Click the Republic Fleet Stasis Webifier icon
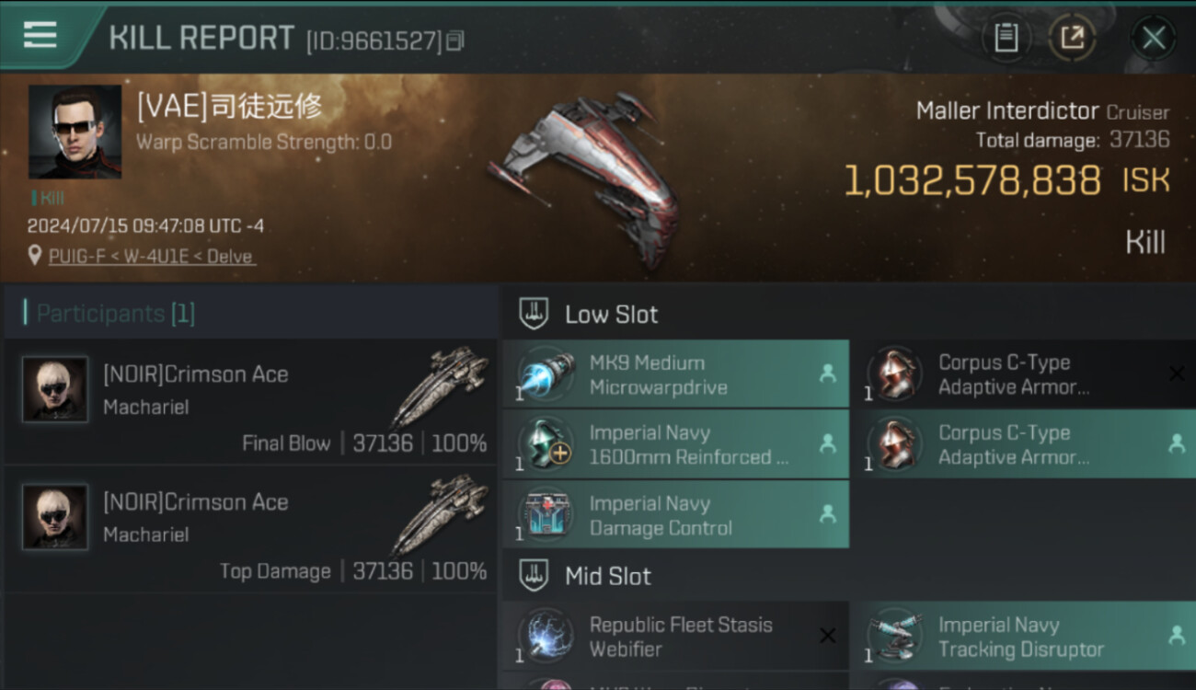The image size is (1196, 690). click(546, 636)
